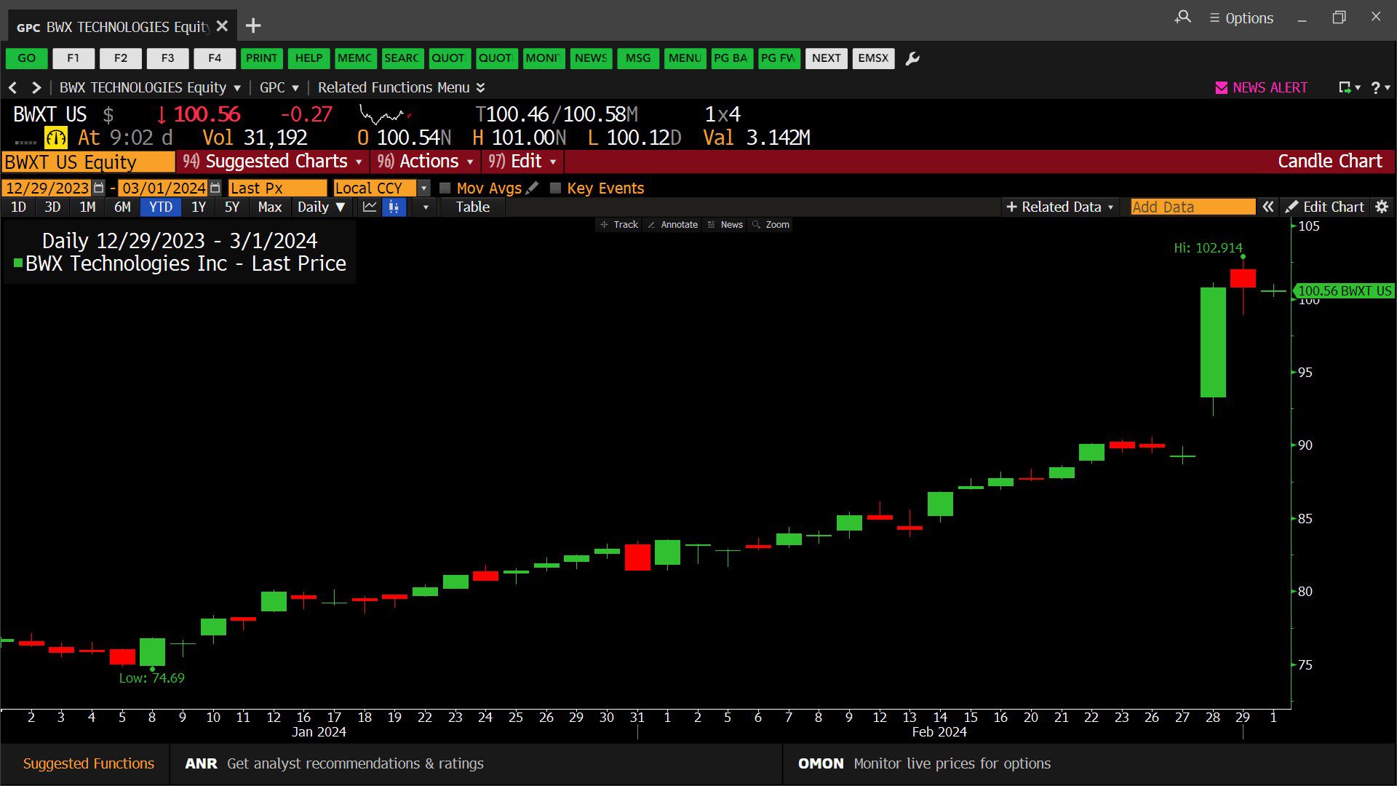Click the green GO button

pos(26,58)
